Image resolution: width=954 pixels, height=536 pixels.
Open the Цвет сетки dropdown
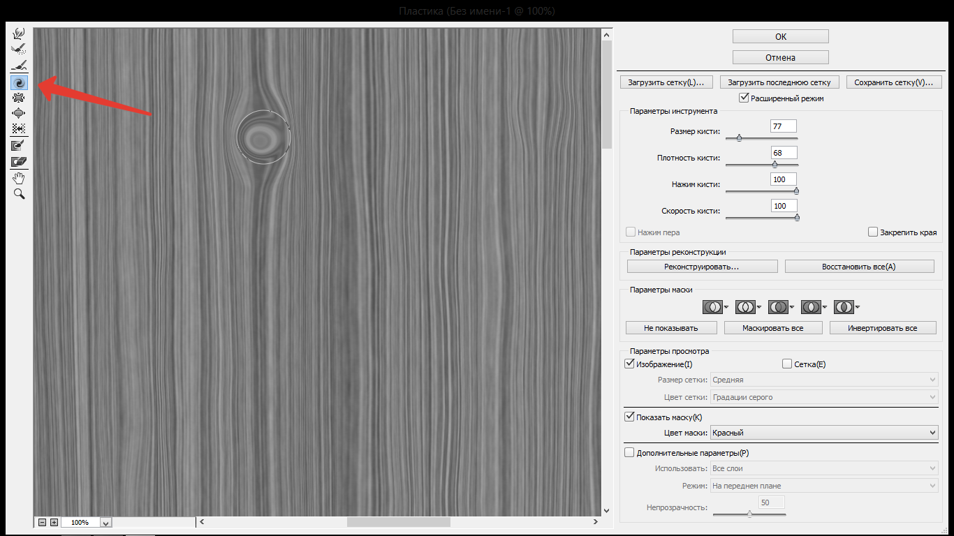[824, 397]
